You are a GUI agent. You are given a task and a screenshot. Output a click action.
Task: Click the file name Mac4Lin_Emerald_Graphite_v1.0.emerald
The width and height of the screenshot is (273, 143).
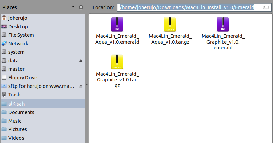[x=223, y=42]
